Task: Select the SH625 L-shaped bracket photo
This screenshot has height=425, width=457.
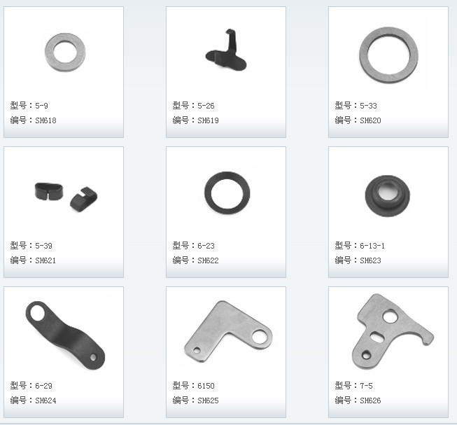Action: tap(228, 331)
